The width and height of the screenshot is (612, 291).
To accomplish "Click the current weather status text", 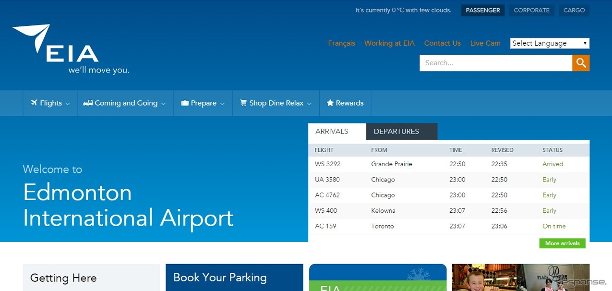I will (403, 10).
